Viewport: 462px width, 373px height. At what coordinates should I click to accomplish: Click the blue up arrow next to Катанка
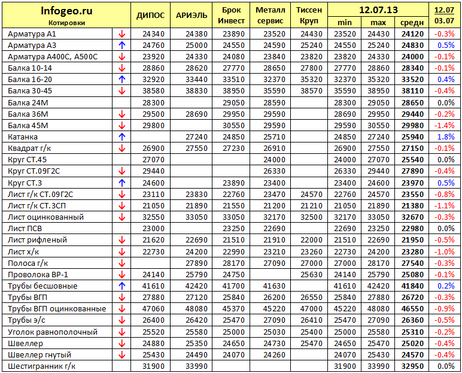coord(121,137)
